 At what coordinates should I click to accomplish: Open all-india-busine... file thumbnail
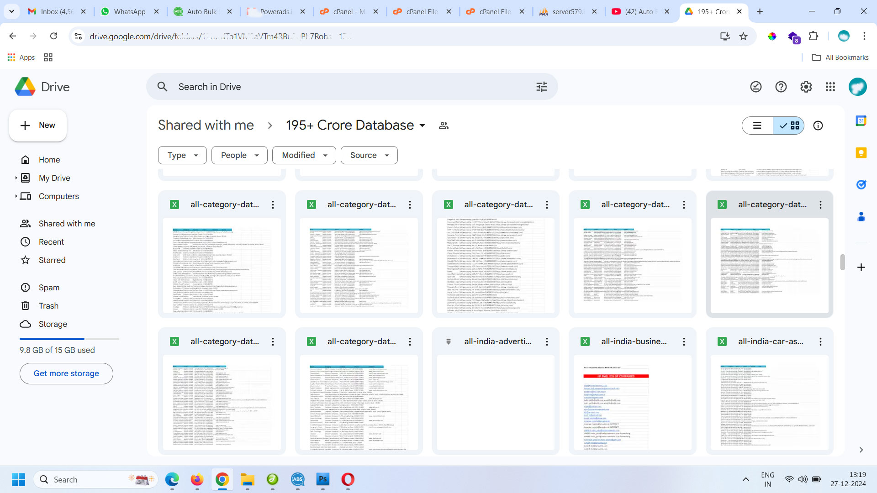pos(632,402)
